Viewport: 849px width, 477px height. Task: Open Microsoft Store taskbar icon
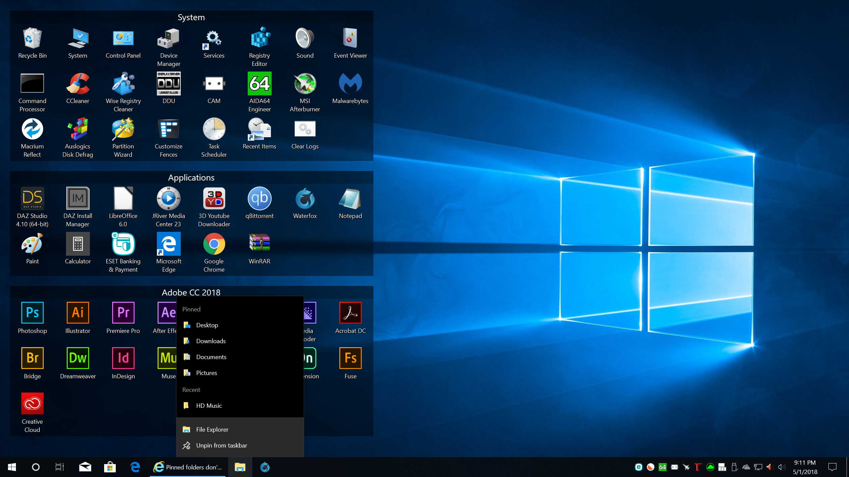coord(110,467)
